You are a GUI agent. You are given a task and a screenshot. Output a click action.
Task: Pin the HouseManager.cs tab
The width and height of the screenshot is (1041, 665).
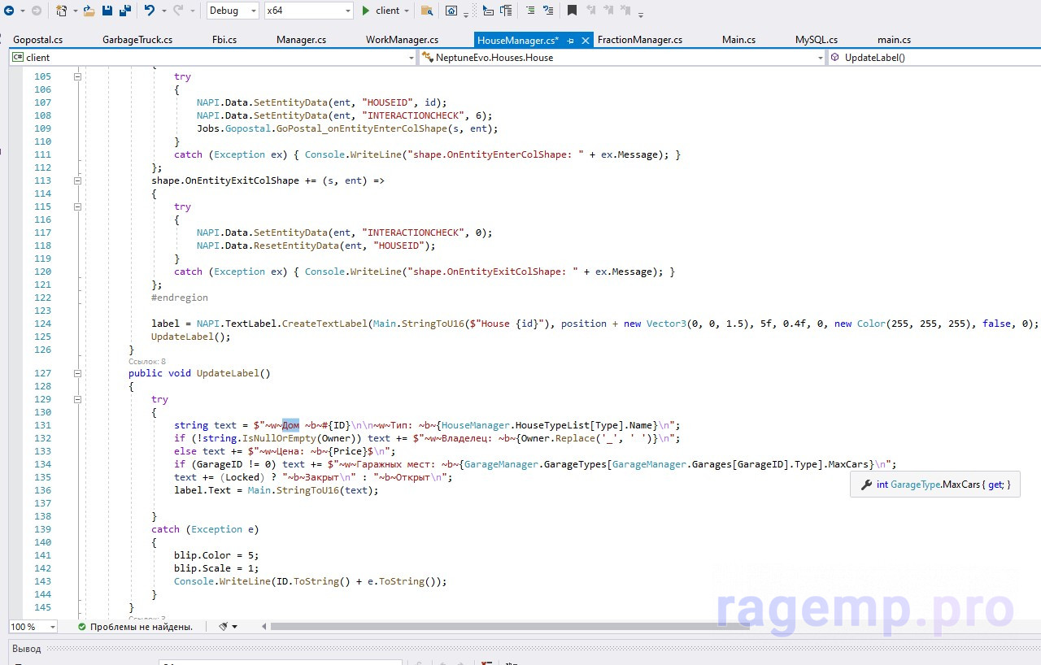pyautogui.click(x=571, y=40)
